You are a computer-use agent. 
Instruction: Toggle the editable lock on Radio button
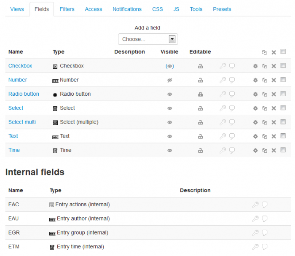coord(201,94)
